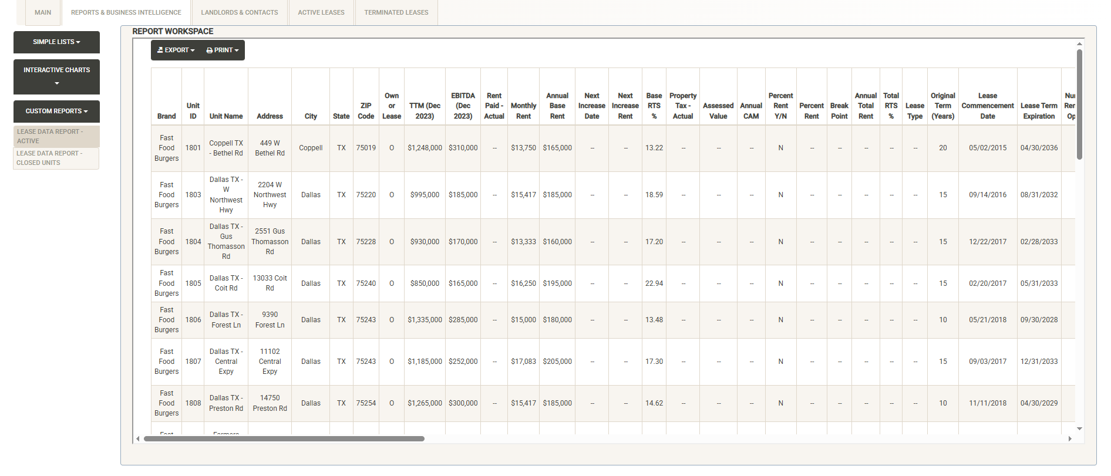Expand the Simple Lists menu
This screenshot has width=1111, height=476.
tap(56, 42)
